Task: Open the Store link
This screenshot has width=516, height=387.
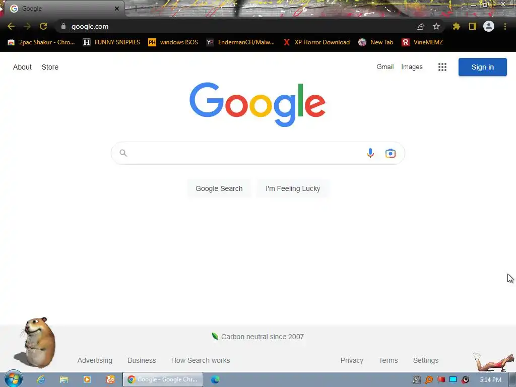Action: (x=50, y=67)
